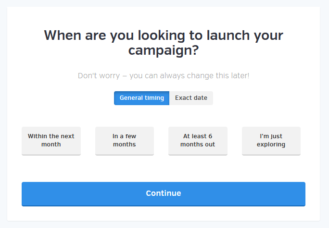Set launch timing six months out

198,141
